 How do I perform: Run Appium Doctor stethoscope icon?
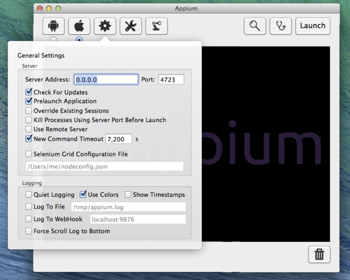pos(281,26)
